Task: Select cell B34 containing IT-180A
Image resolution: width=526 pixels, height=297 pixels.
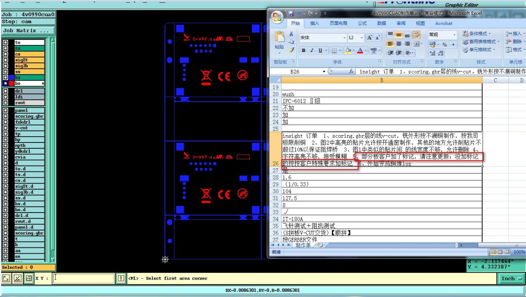Action: point(382,219)
